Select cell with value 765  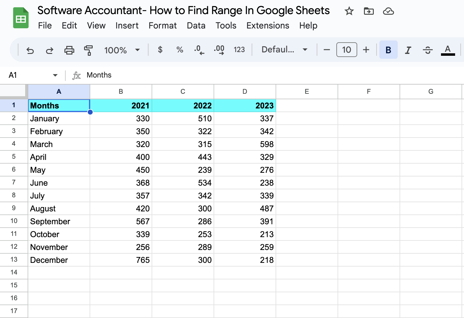121,260
